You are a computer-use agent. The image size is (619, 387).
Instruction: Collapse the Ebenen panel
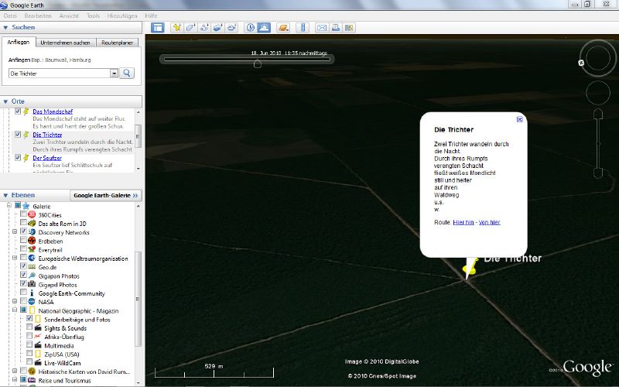(x=5, y=195)
